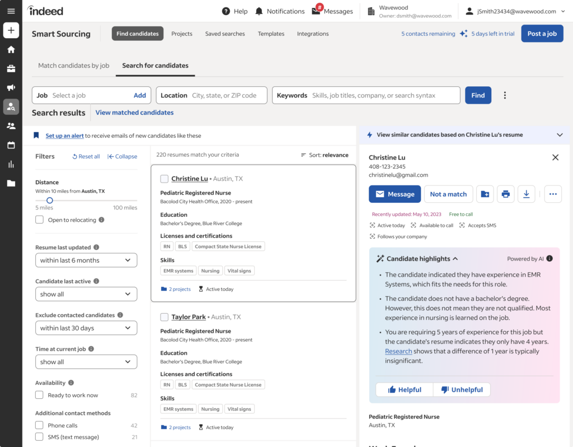This screenshot has width=573, height=447.
Task: Select the candidate search icon in sidebar
Action: tap(11, 106)
